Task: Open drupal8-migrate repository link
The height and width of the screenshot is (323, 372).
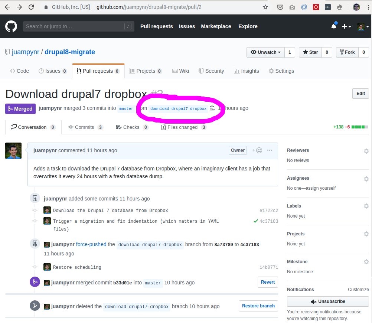Action: click(x=70, y=52)
